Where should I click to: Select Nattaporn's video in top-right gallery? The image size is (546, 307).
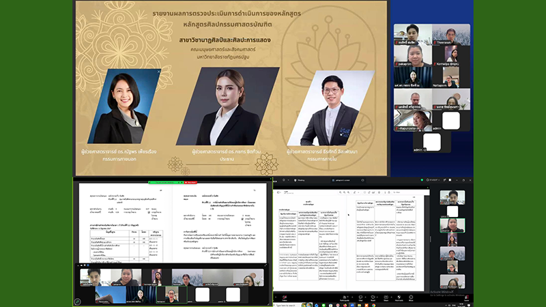(451, 77)
